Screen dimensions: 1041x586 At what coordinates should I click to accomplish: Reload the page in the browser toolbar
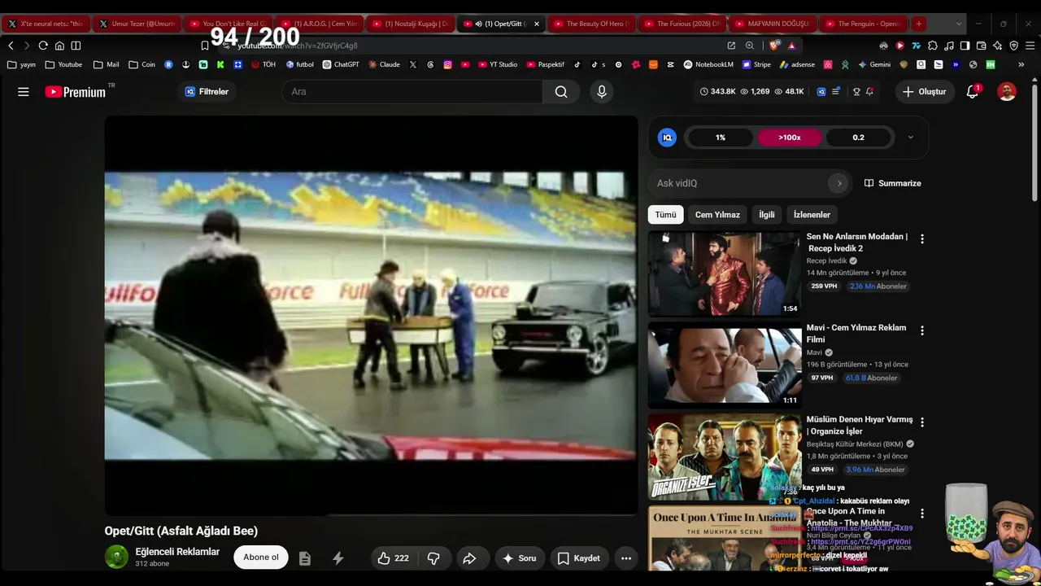[x=43, y=46]
